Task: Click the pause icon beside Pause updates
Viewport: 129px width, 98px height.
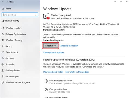Action: click(46, 81)
